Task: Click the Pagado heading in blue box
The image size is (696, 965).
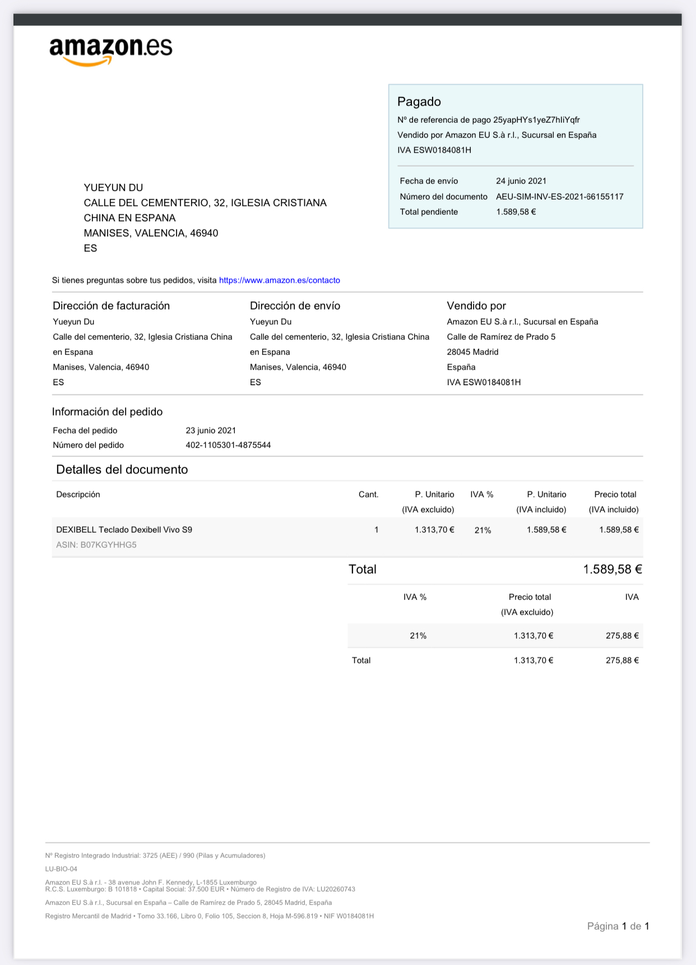Action: (419, 101)
